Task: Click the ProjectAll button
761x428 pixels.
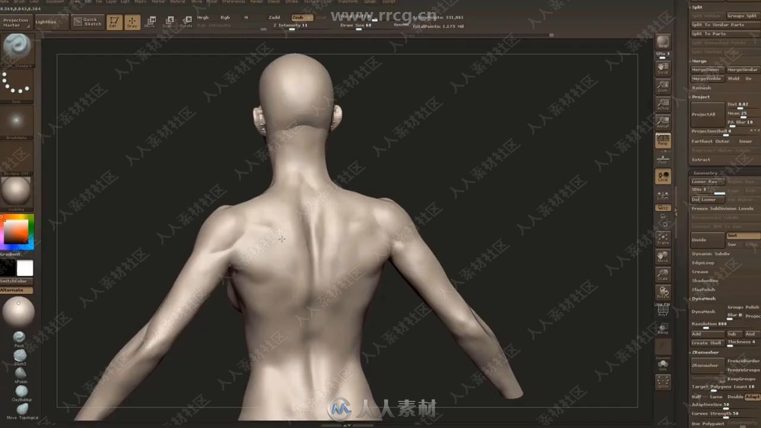Action: tap(707, 114)
